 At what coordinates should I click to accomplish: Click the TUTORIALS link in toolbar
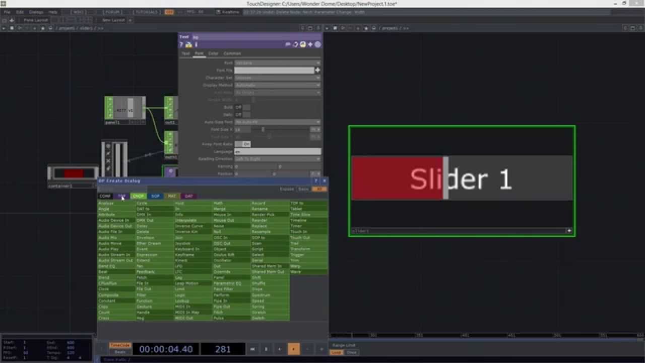pyautogui.click(x=147, y=12)
